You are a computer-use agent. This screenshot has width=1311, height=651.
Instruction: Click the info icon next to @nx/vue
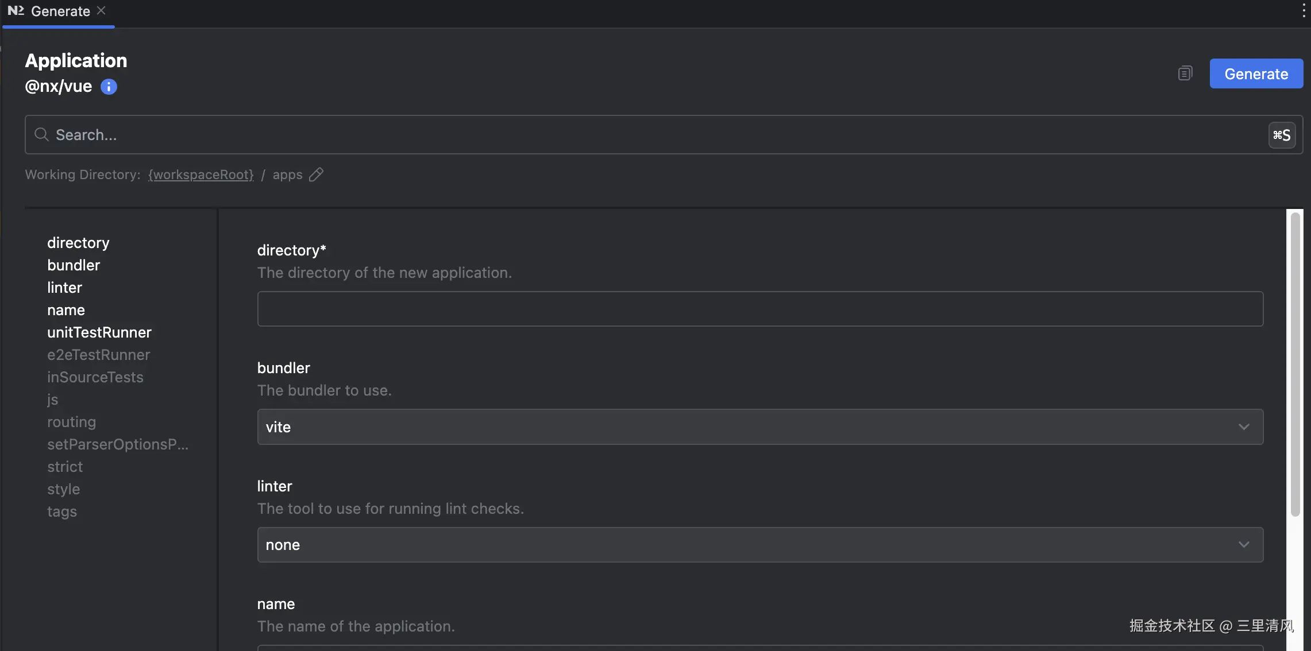pos(109,87)
